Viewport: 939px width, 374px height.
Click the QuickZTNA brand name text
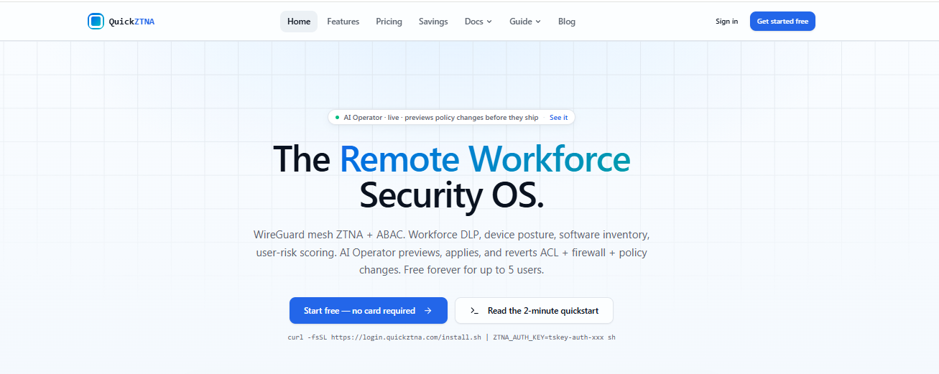131,22
